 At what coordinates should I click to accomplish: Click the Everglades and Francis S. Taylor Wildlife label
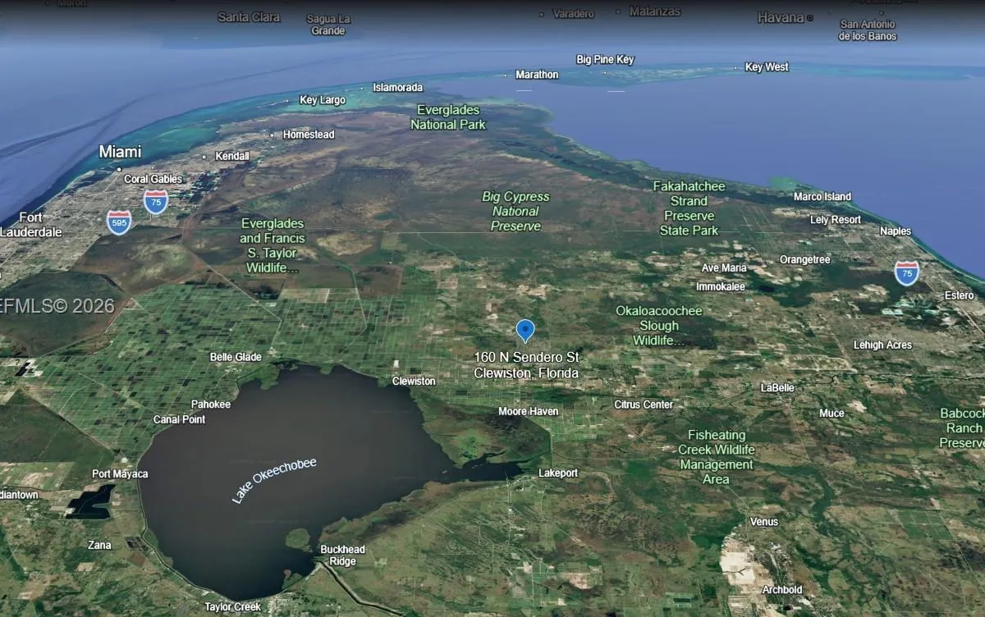(x=273, y=245)
